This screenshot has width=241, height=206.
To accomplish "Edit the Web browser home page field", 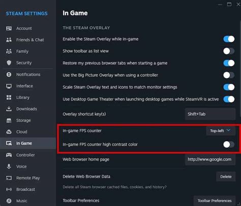I will tap(210, 159).
